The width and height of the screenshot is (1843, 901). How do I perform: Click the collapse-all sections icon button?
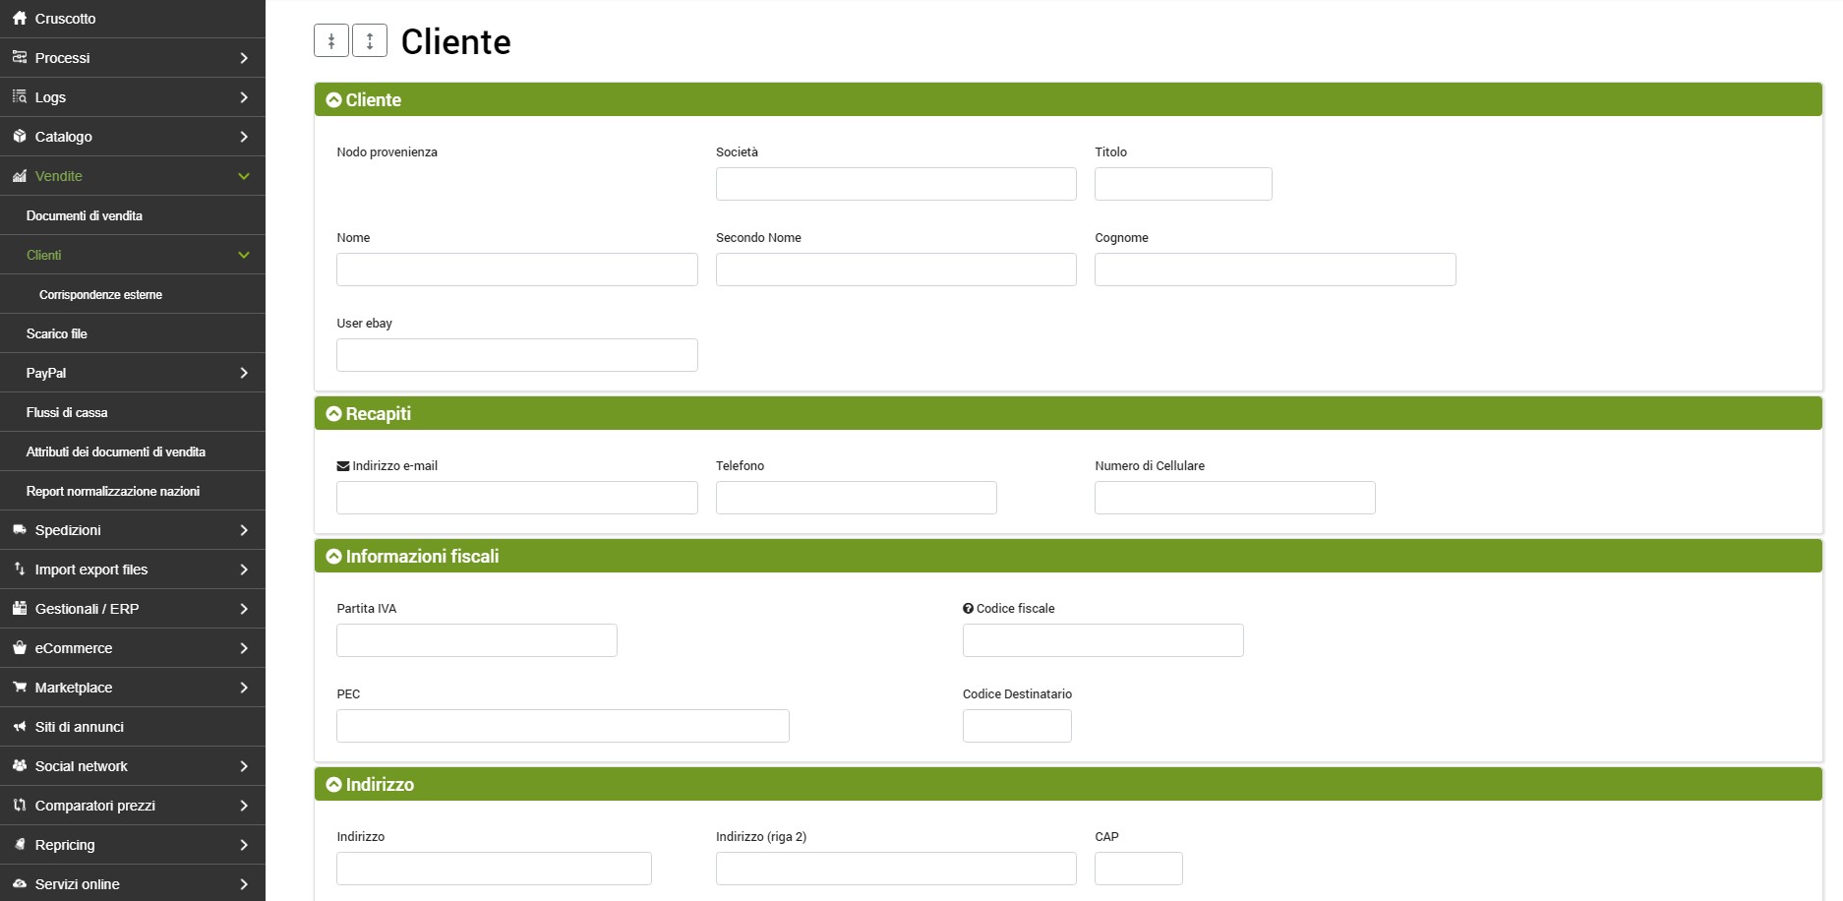coord(331,41)
